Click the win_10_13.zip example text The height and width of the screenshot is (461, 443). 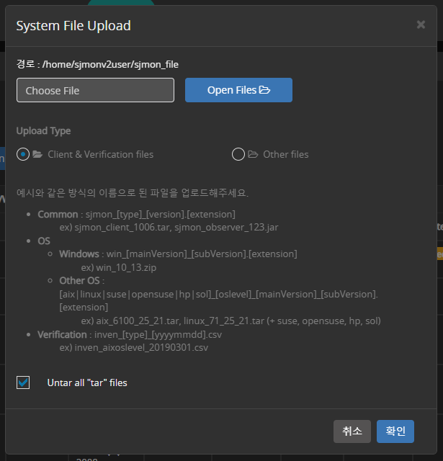pos(127,267)
